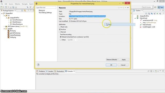This screenshot has height=93, width=165.
Task: Toggle the Derived checkbox
Action: click(x=60, y=32)
